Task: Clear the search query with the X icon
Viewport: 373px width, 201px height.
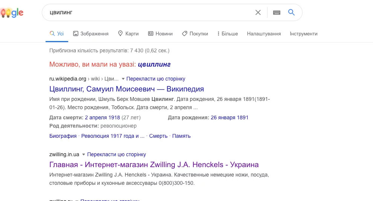Action: (x=258, y=12)
